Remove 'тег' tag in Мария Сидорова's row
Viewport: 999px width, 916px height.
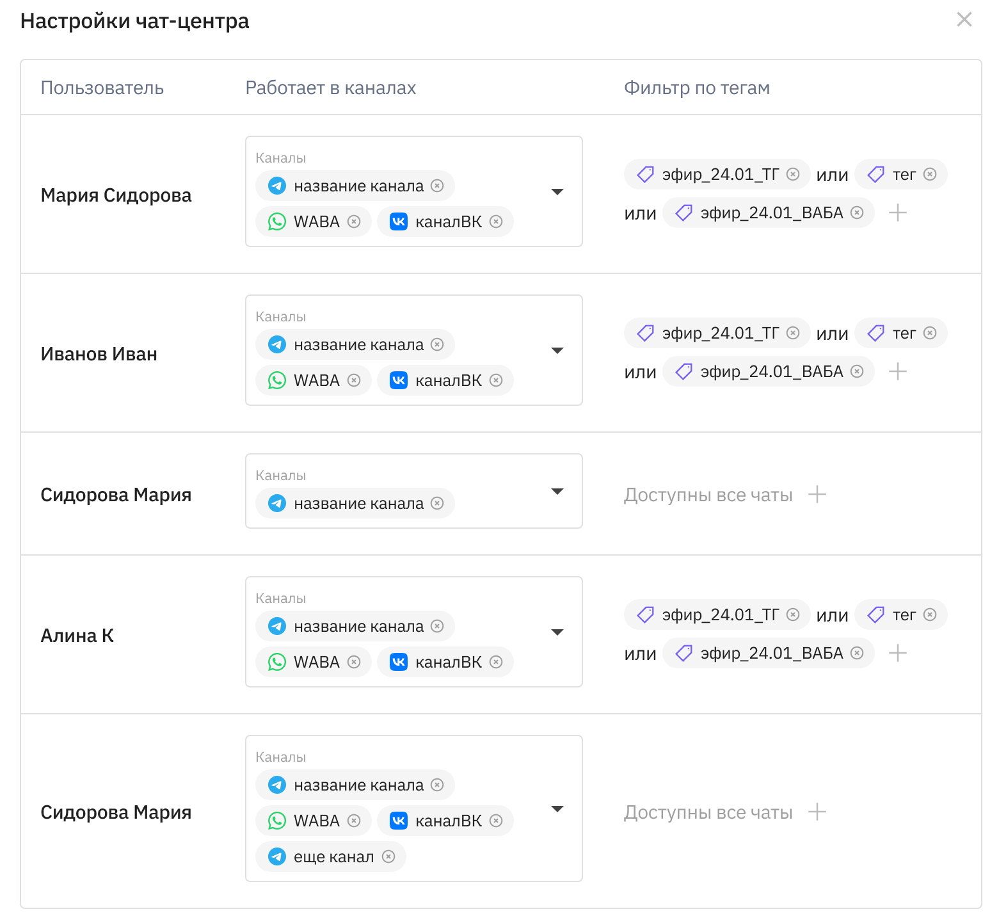pyautogui.click(x=930, y=174)
